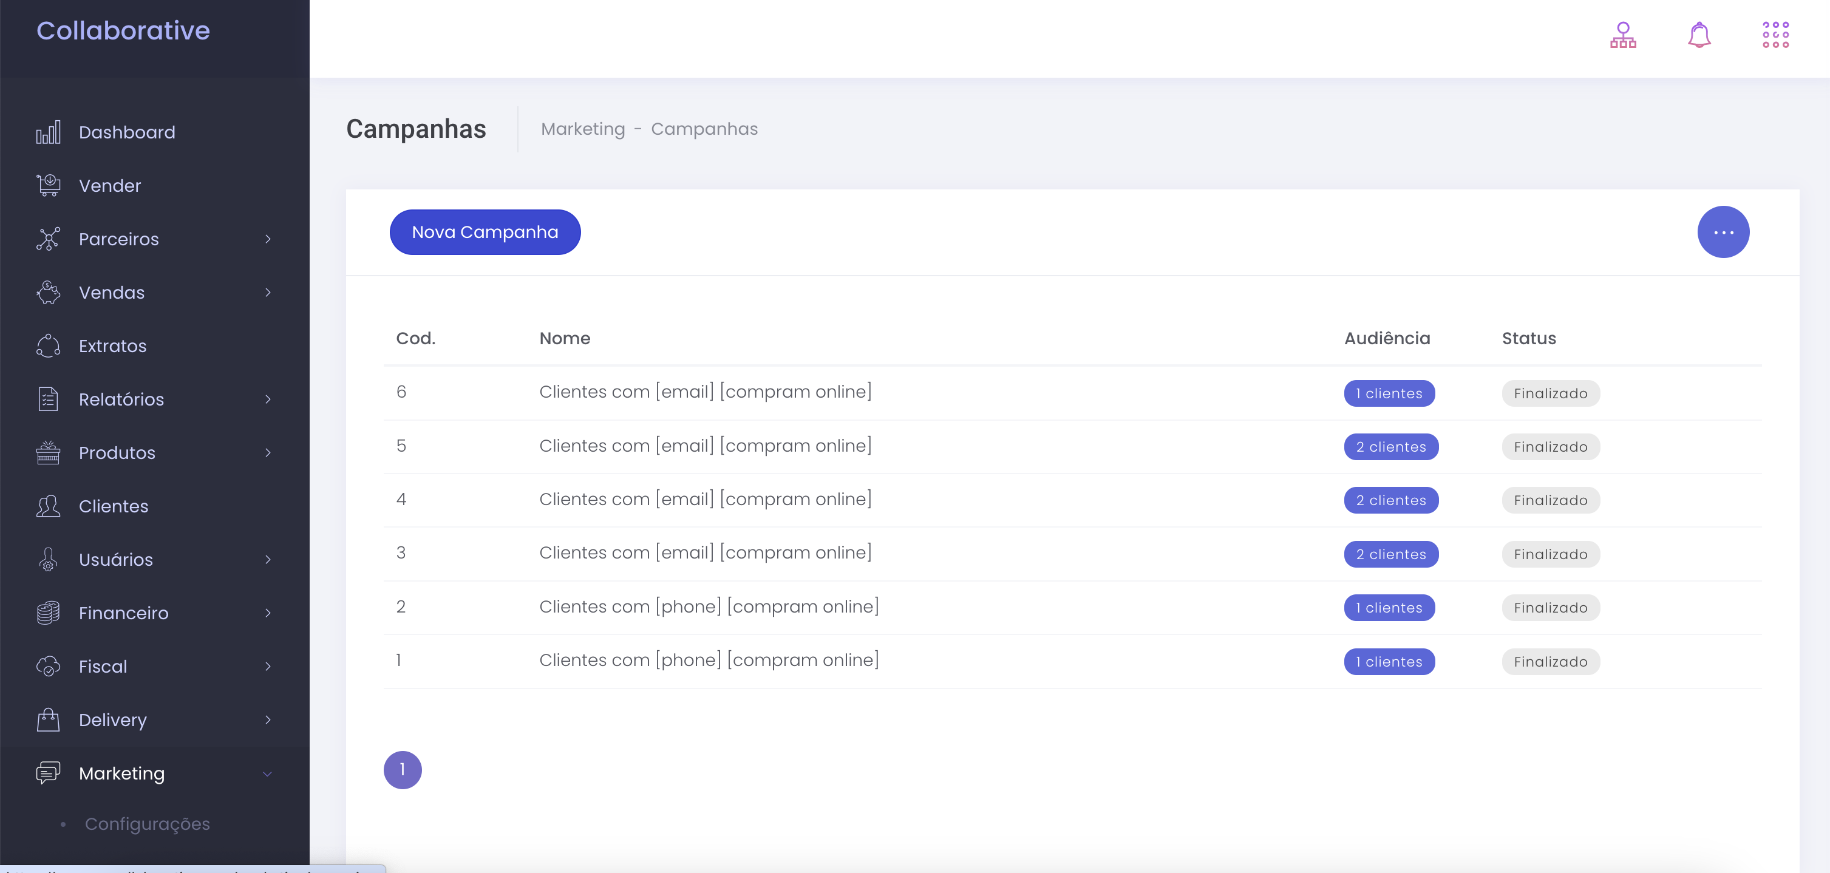1830x873 pixels.
Task: Open the apps grid icon in header
Action: coord(1775,35)
